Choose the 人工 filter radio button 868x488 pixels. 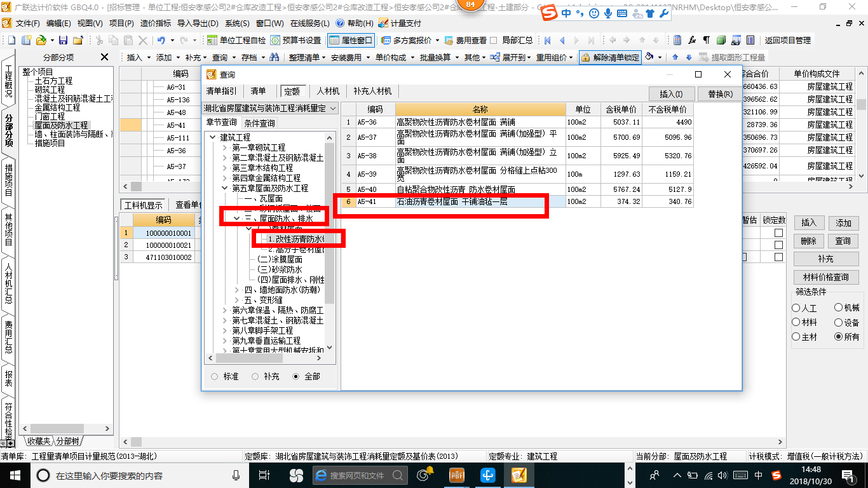pyautogui.click(x=796, y=308)
